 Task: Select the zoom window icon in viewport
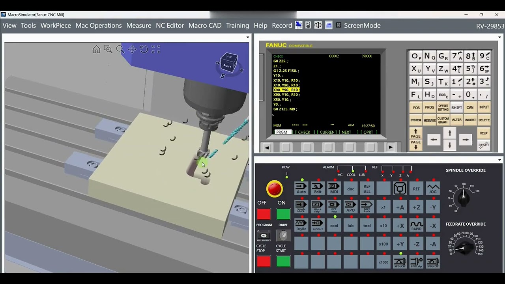(x=108, y=49)
